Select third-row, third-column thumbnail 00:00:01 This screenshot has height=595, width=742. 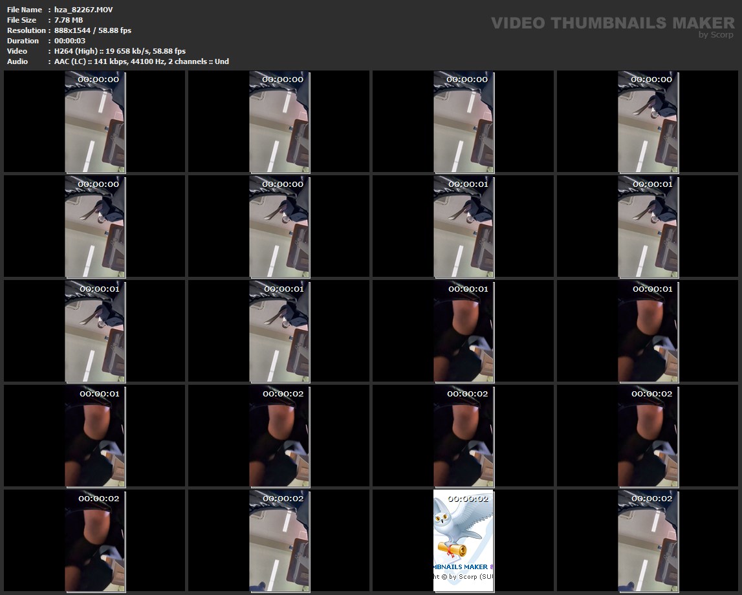[x=464, y=332]
